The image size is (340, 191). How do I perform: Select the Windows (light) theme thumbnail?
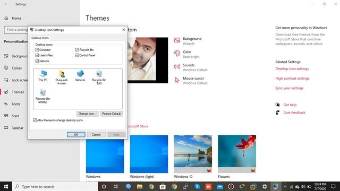[149, 154]
